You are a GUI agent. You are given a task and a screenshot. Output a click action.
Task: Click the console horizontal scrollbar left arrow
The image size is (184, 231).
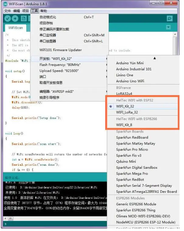click(x=5, y=219)
